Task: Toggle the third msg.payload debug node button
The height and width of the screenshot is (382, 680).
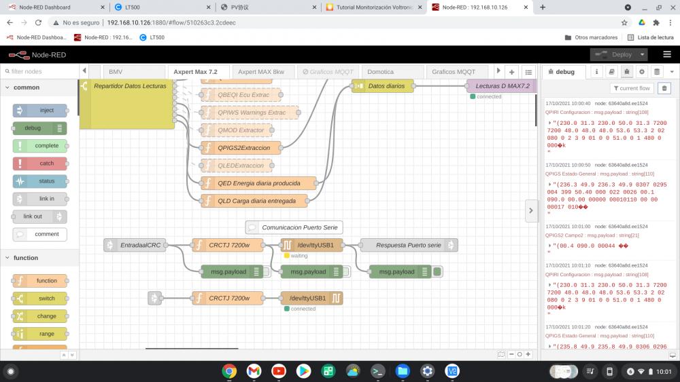Action: [x=437, y=271]
